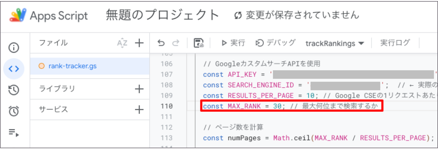This screenshot has height=149, width=438.
Task: Click the unsaved circle indicator beside rank-tracker.gs
Action: tap(42, 66)
